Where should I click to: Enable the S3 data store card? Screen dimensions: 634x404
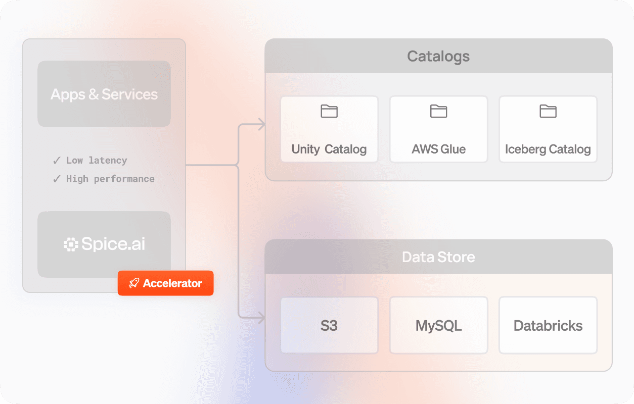pos(329,325)
